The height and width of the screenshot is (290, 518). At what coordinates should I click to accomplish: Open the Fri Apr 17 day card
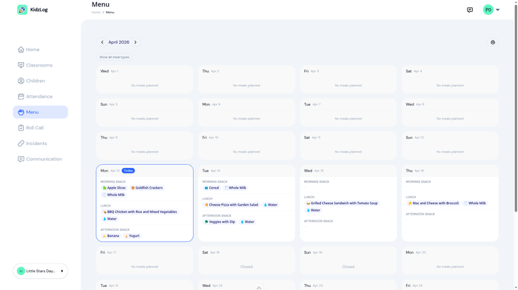coord(145,260)
